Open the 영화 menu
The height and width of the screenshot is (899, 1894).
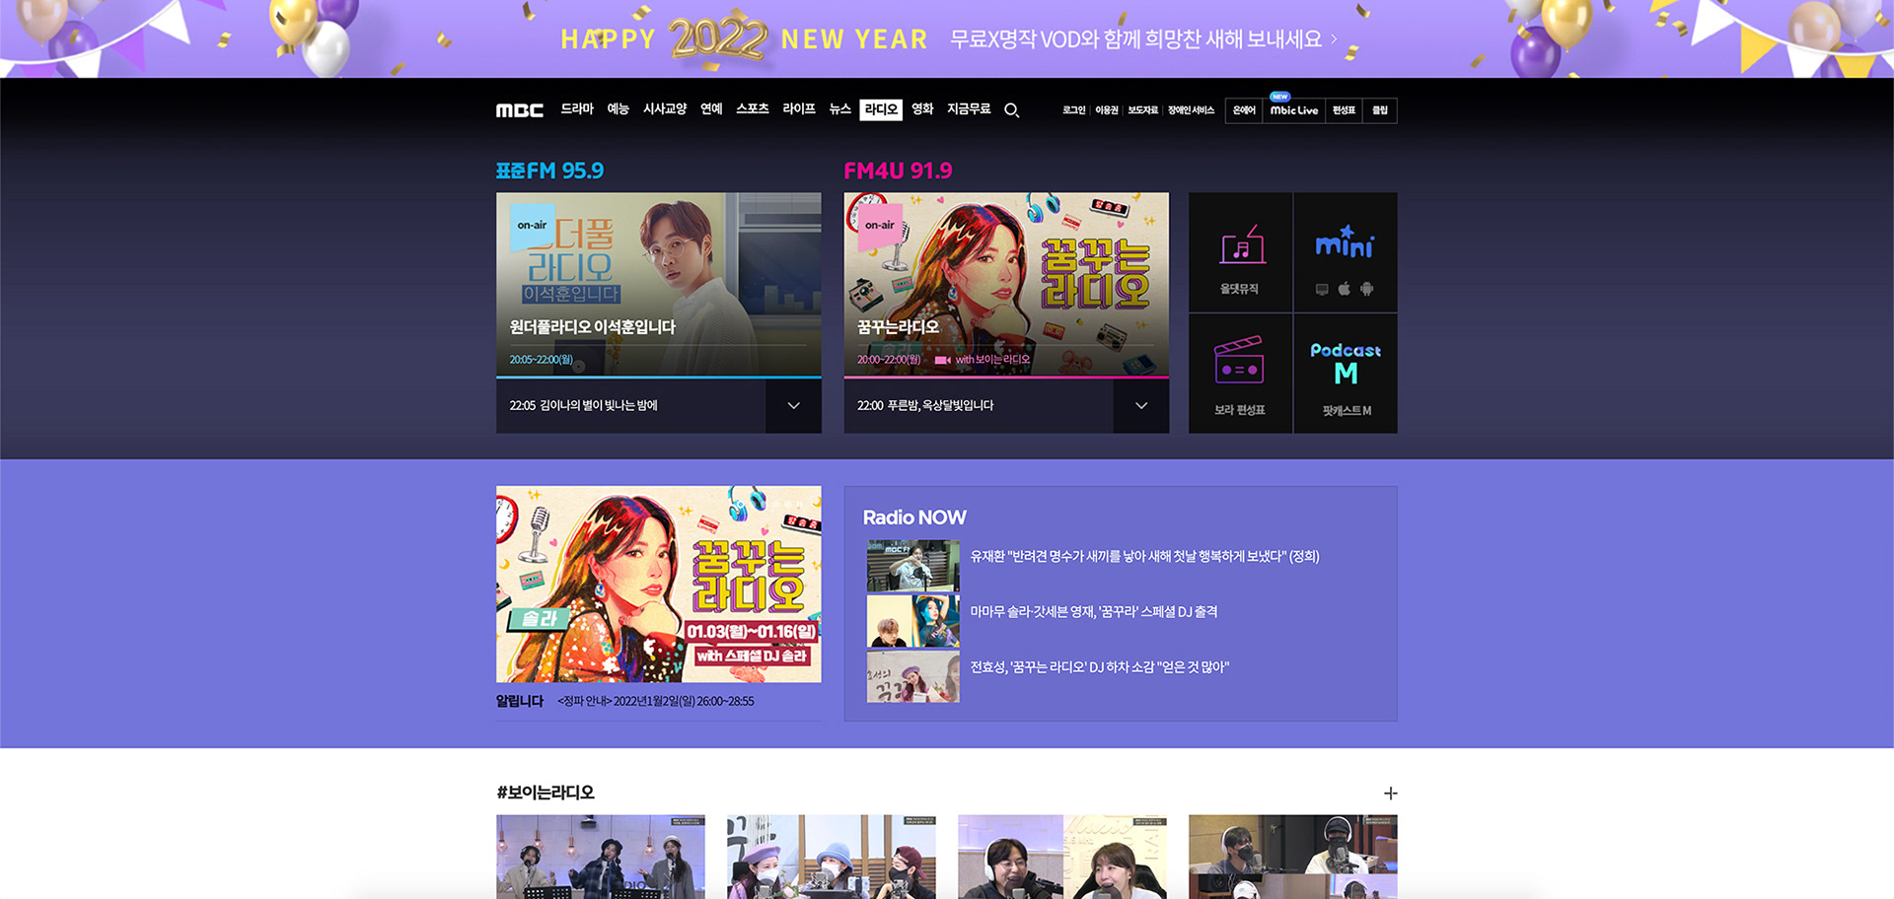tap(922, 109)
